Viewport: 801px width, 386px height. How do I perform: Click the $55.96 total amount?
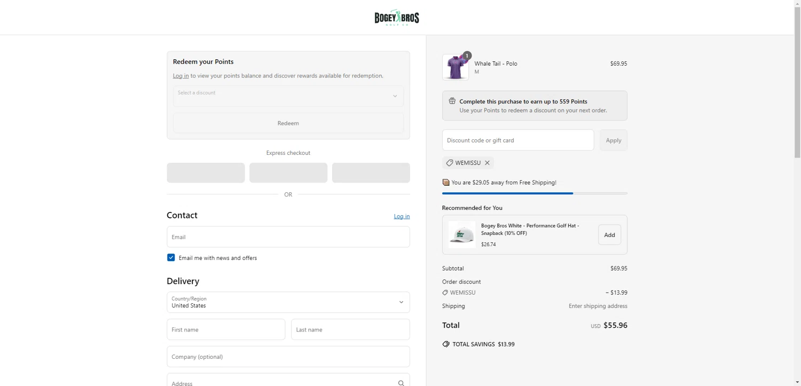(615, 325)
